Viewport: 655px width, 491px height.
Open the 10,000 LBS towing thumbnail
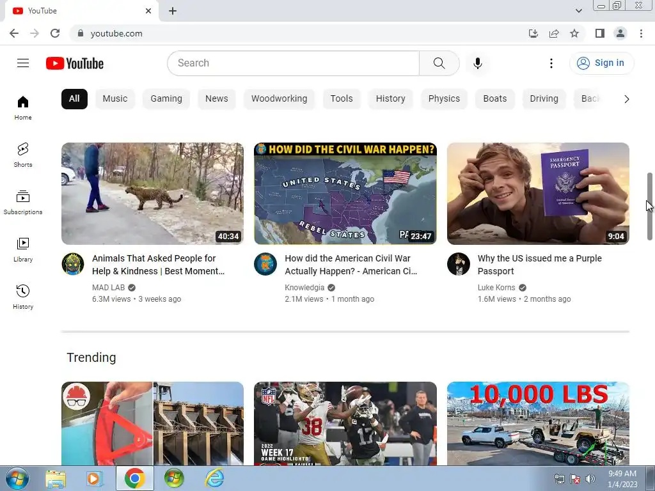pyautogui.click(x=538, y=423)
